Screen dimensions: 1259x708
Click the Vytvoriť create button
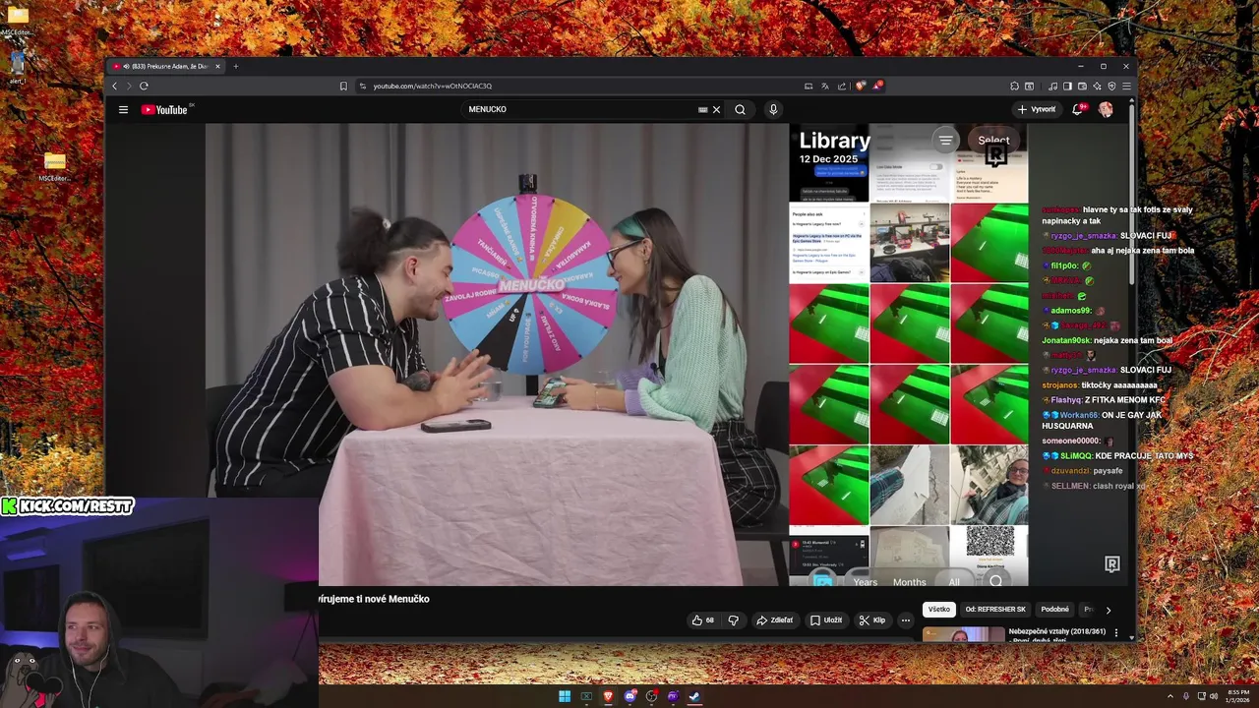[x=1037, y=109]
